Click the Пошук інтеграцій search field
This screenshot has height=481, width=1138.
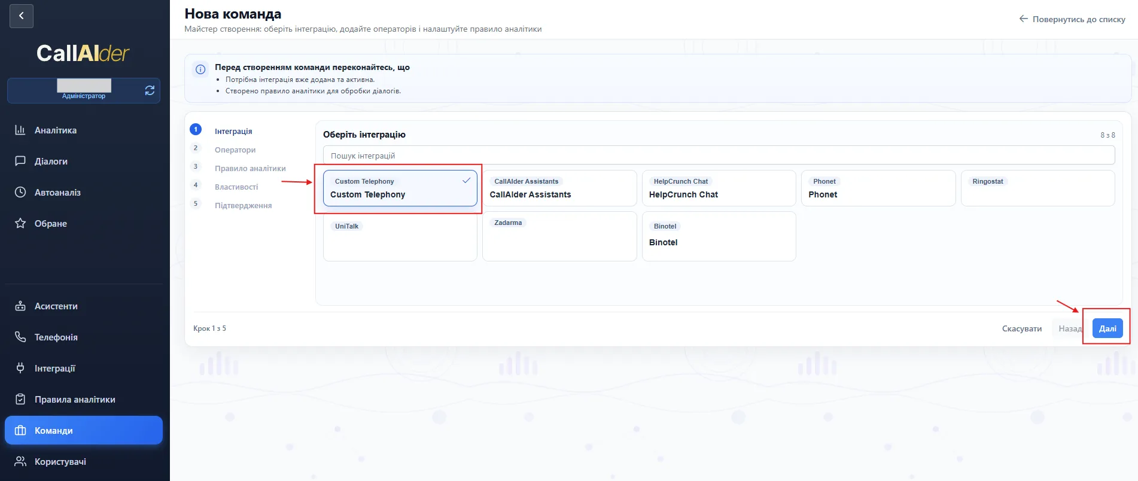[x=719, y=156]
